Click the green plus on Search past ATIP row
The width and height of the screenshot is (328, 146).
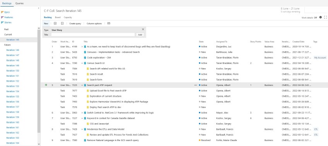46,85
